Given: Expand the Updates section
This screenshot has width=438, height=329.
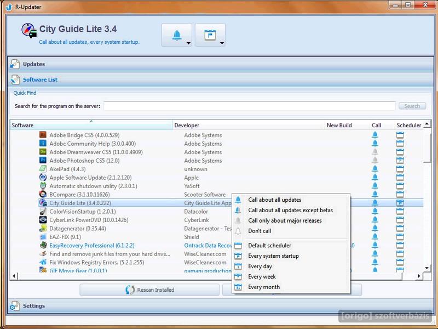Looking at the screenshot, I should click(x=221, y=64).
